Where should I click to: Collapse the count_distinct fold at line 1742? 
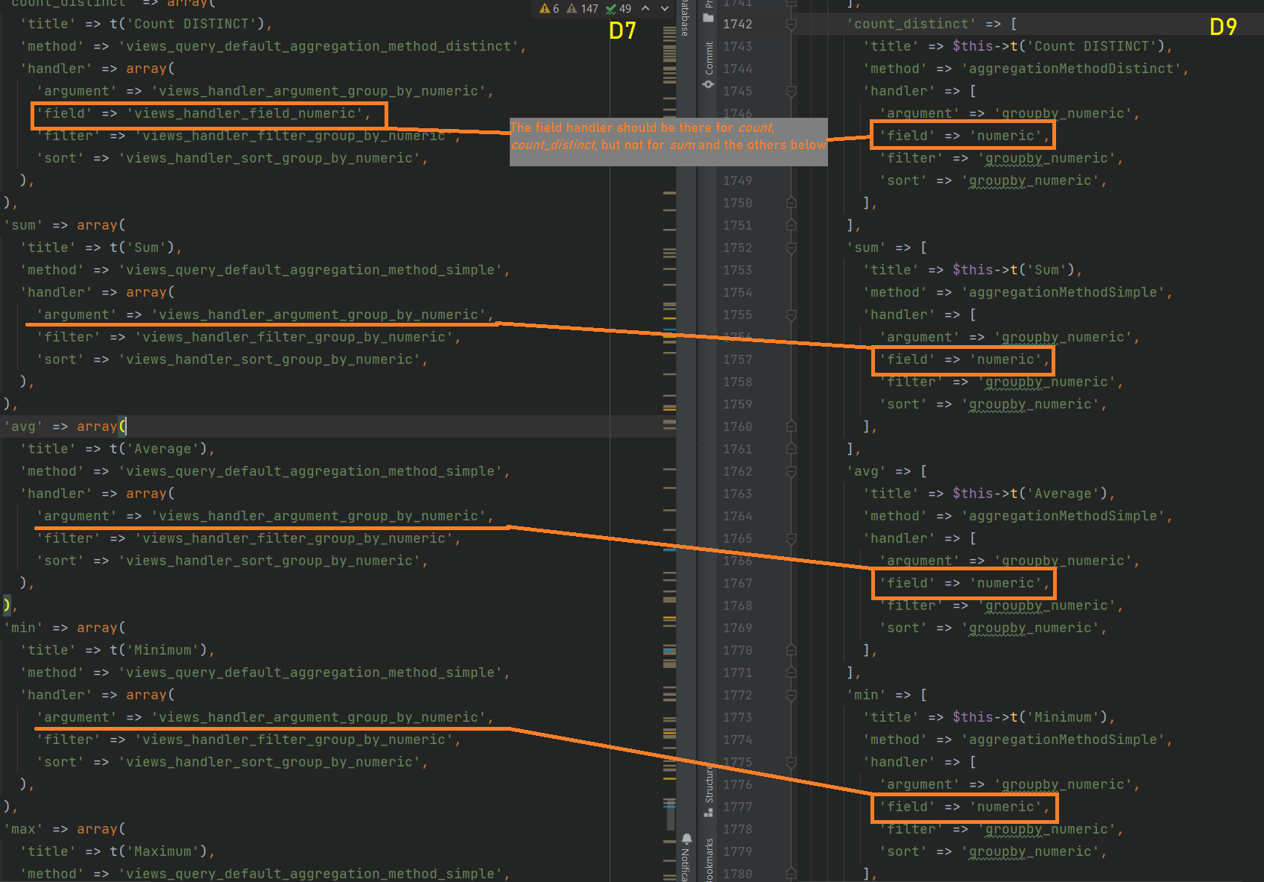791,23
